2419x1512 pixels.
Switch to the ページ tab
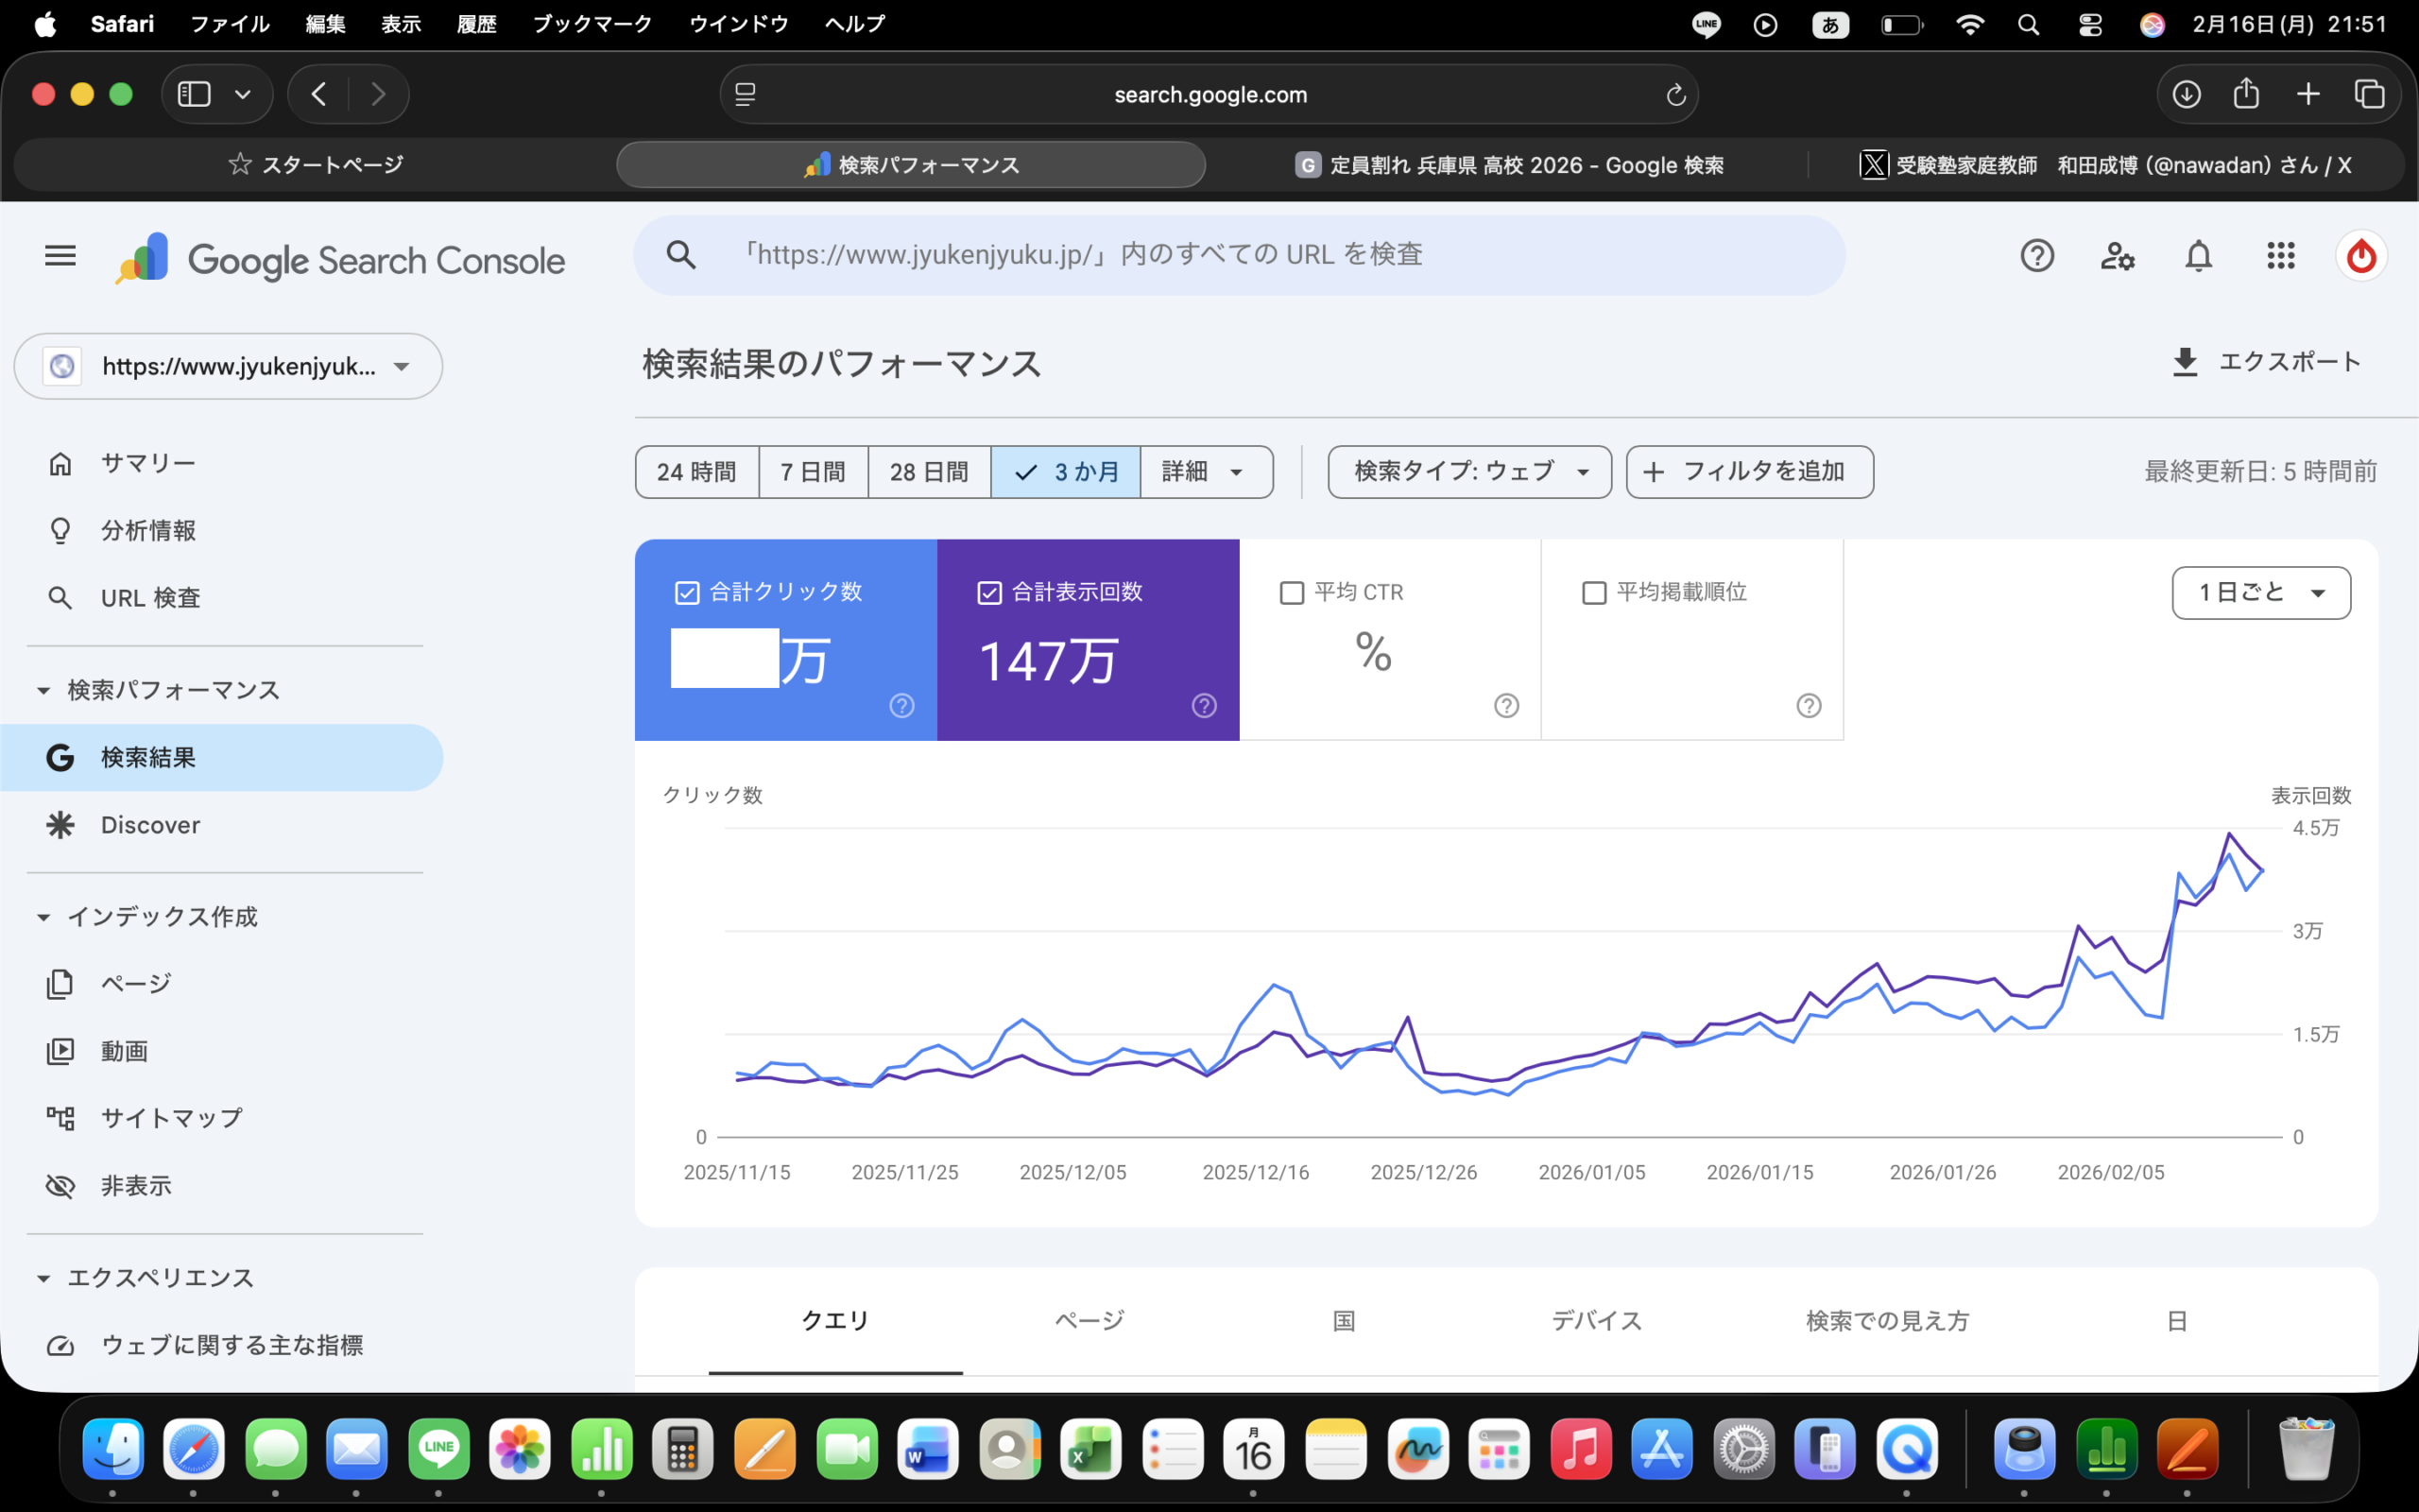1089,1321
